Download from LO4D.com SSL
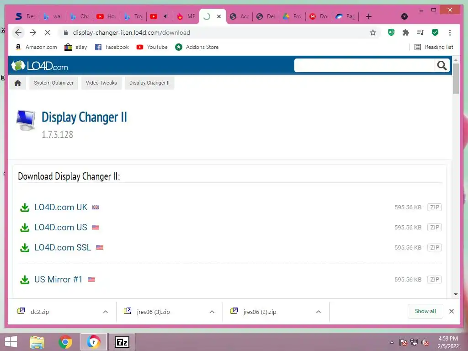468x351 pixels. pos(63,247)
